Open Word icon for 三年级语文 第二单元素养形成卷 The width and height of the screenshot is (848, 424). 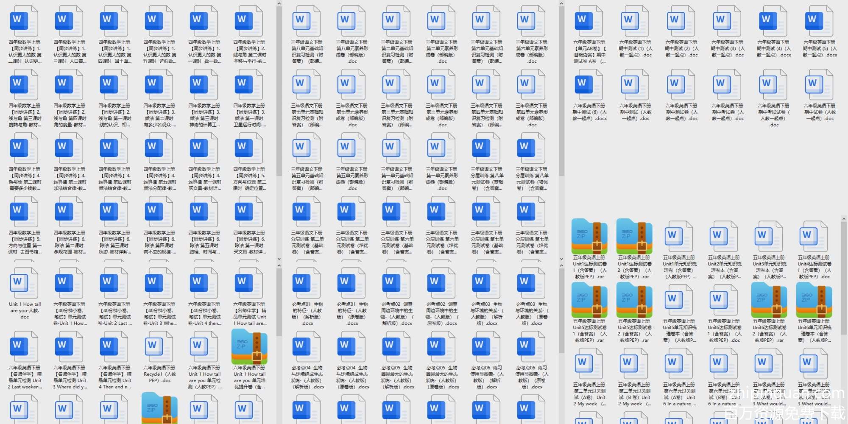click(x=442, y=21)
